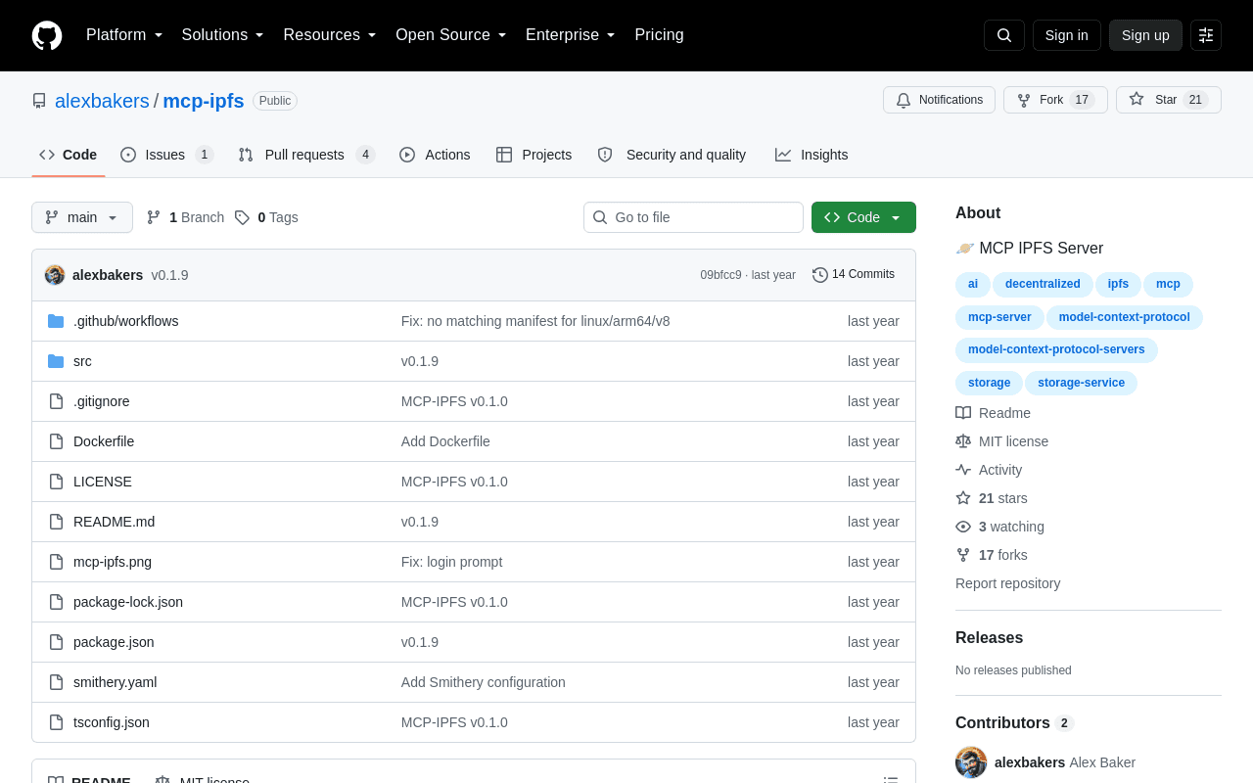Expand the Enterprise menu
This screenshot has height=783, width=1253.
tap(571, 35)
